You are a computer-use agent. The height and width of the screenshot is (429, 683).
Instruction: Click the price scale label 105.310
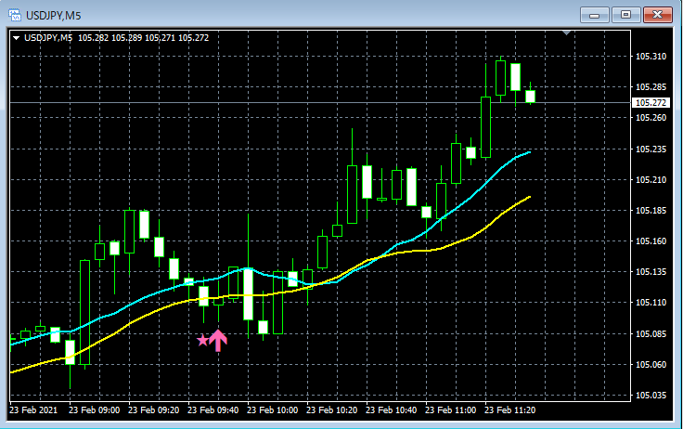tap(651, 57)
